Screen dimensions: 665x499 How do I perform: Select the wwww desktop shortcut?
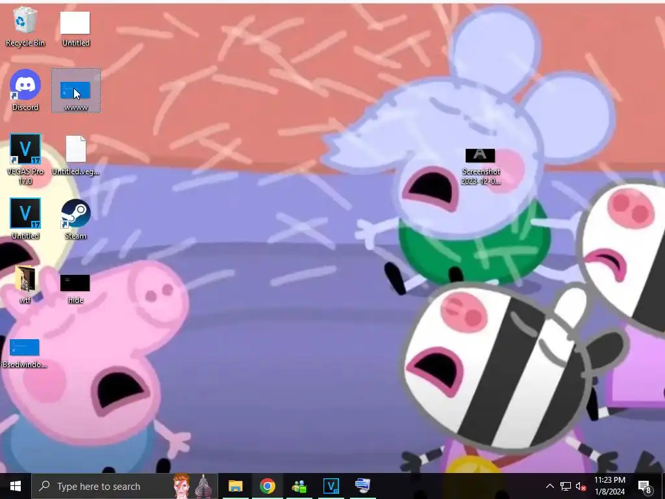click(x=75, y=91)
